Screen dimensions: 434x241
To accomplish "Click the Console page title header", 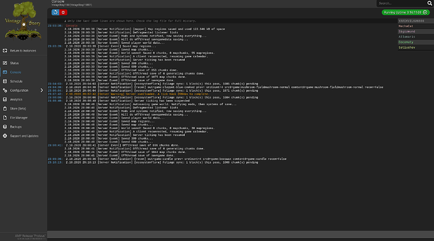I will [58, 2].
